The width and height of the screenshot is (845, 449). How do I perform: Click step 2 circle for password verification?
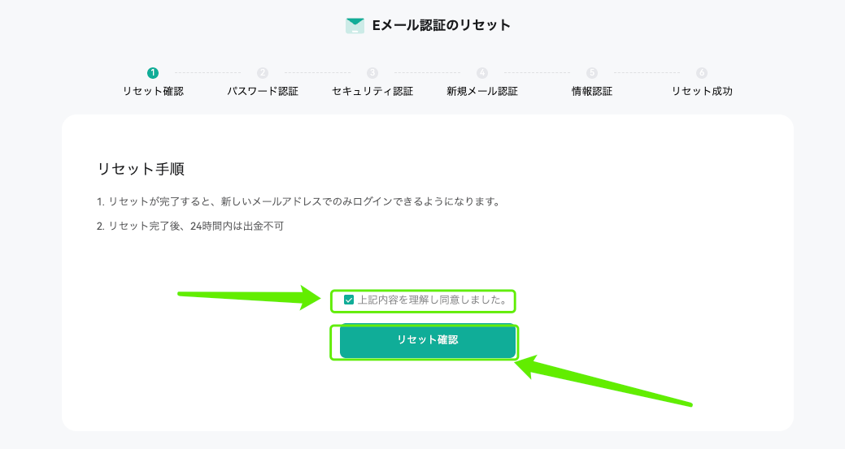coord(263,72)
